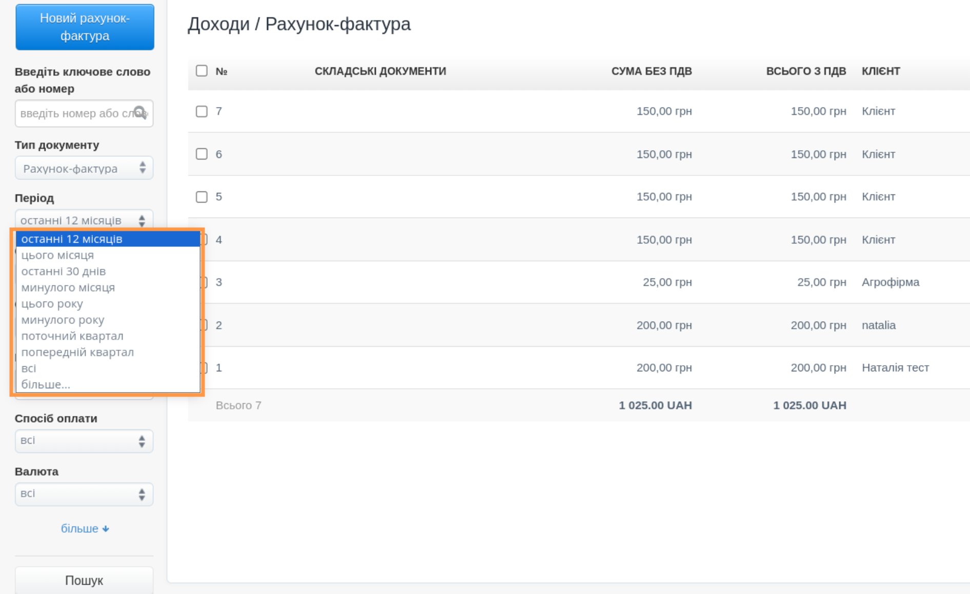Choose 'останні 30 днів' from list
970x594 pixels.
(64, 271)
